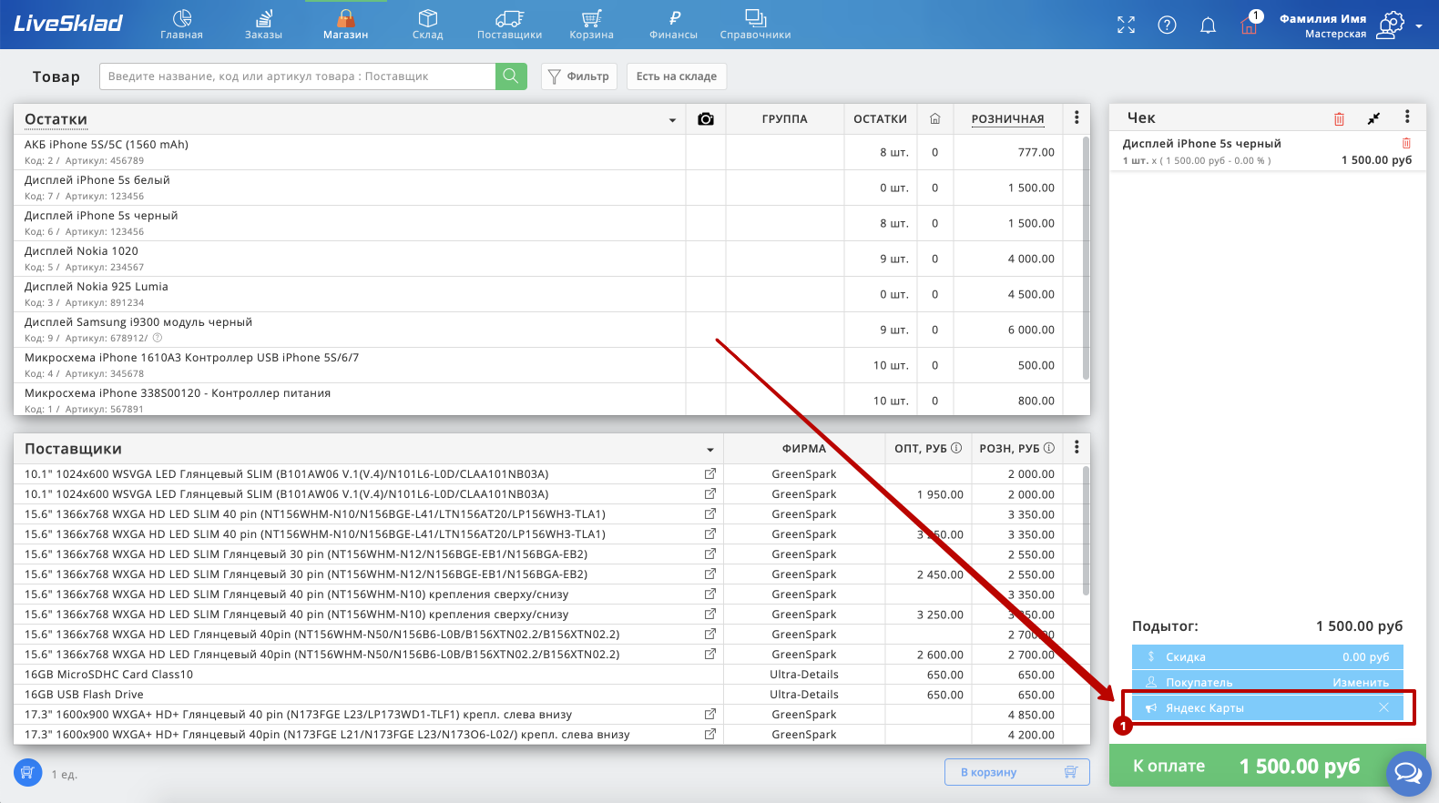Open the blue cart icon bottom left
Image resolution: width=1439 pixels, height=803 pixels.
coord(27,773)
